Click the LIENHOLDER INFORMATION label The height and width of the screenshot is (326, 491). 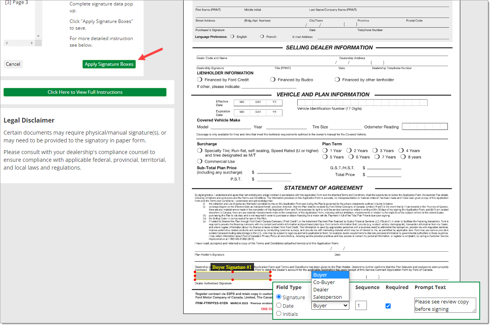pos(225,73)
